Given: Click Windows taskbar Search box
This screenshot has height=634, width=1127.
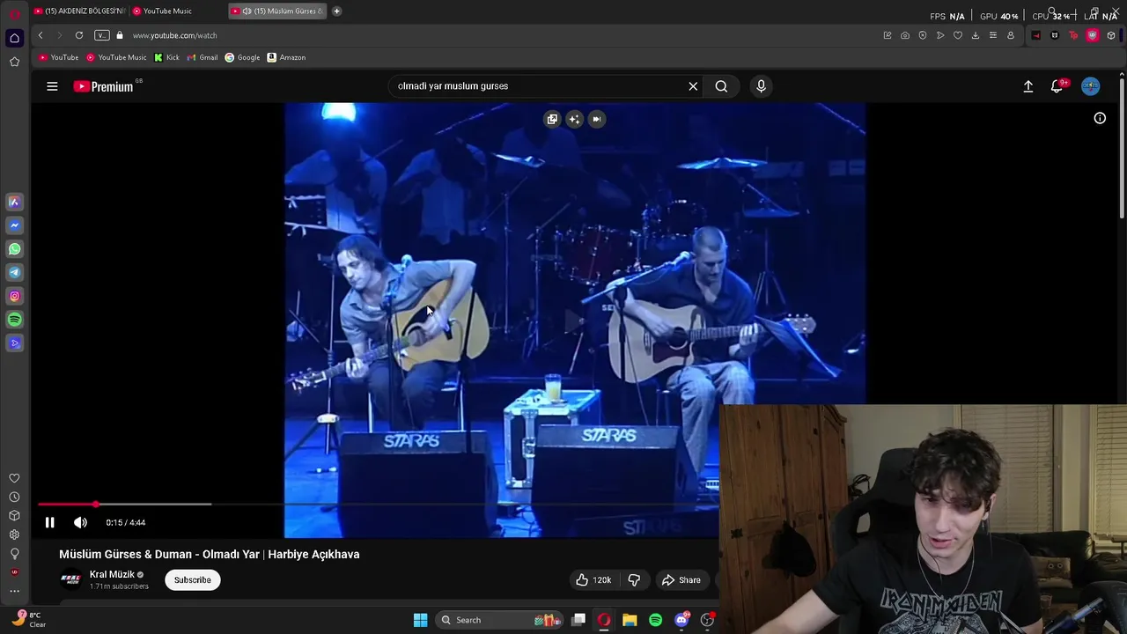Looking at the screenshot, I should tap(500, 620).
